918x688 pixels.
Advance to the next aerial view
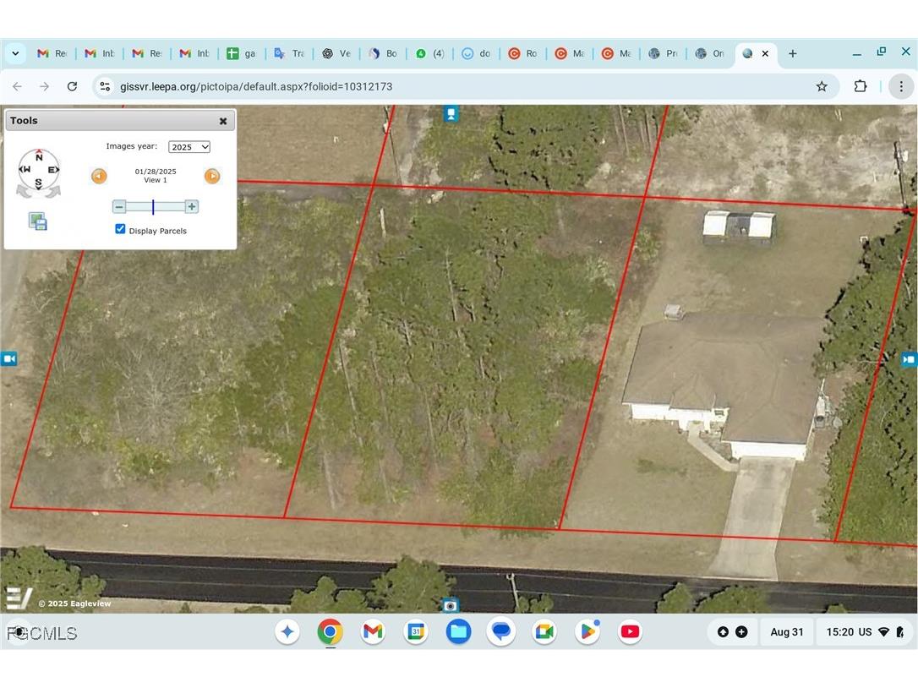pos(212,176)
